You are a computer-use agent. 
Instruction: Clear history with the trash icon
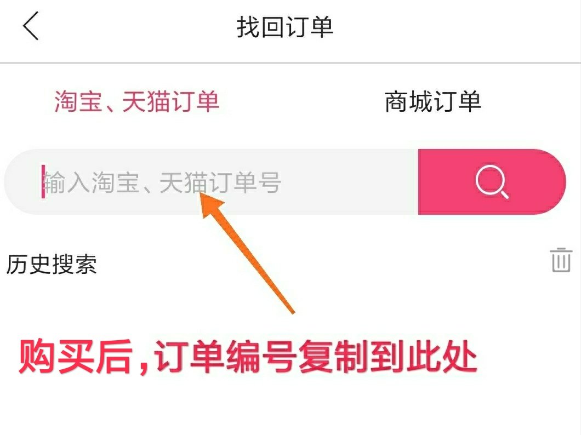(x=561, y=260)
